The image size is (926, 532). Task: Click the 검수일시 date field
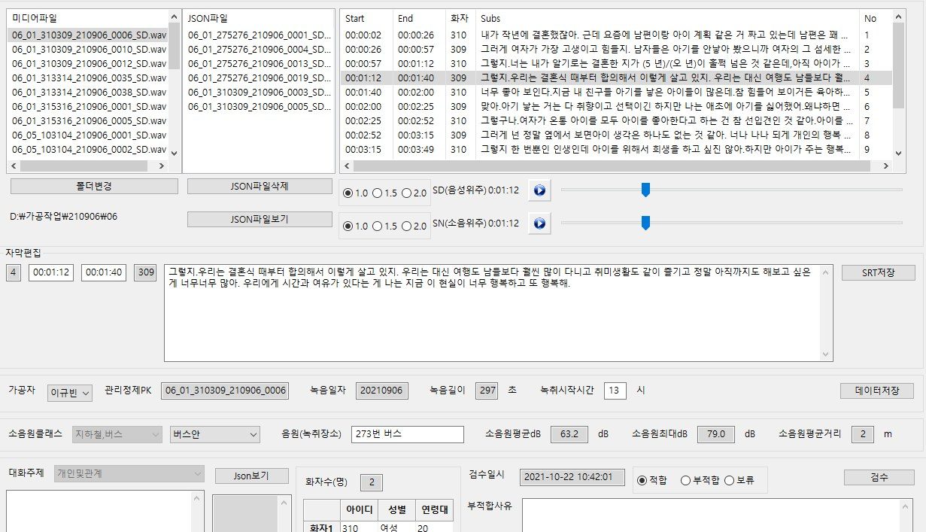point(573,477)
